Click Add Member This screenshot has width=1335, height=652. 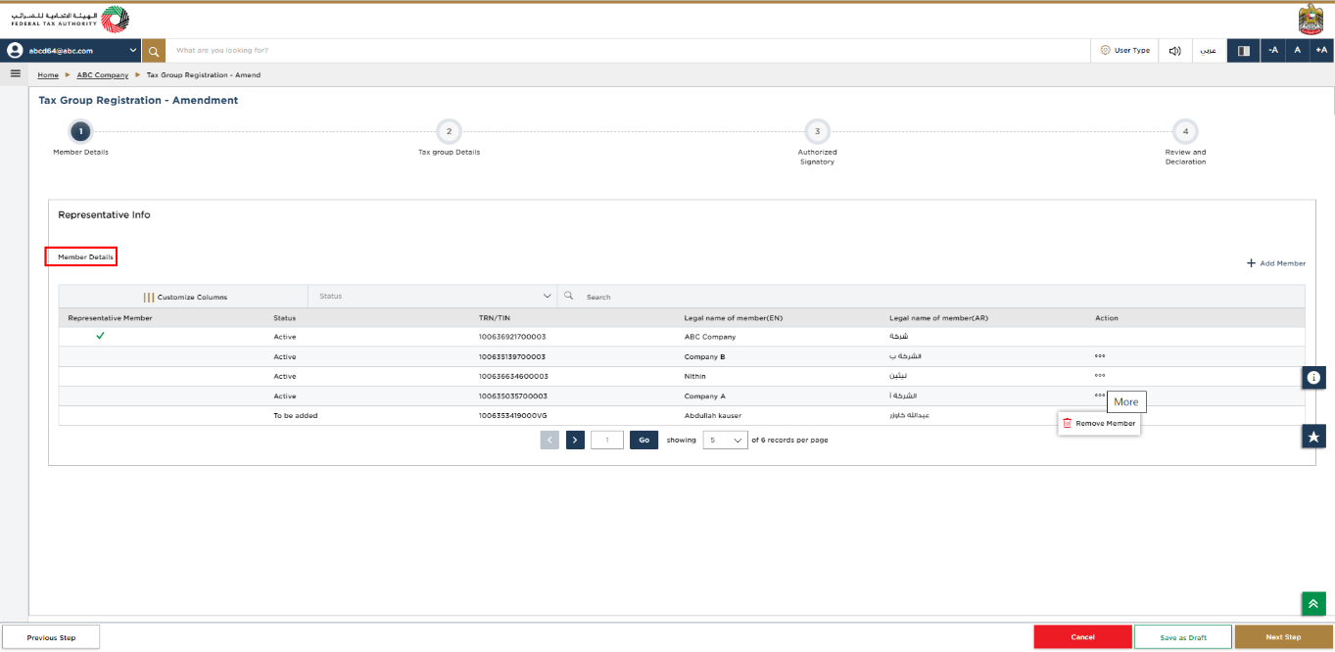(1276, 263)
